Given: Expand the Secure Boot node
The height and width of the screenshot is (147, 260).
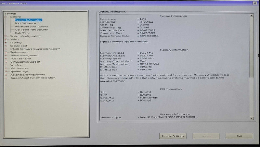Looking at the screenshot, I should tap(6, 46).
